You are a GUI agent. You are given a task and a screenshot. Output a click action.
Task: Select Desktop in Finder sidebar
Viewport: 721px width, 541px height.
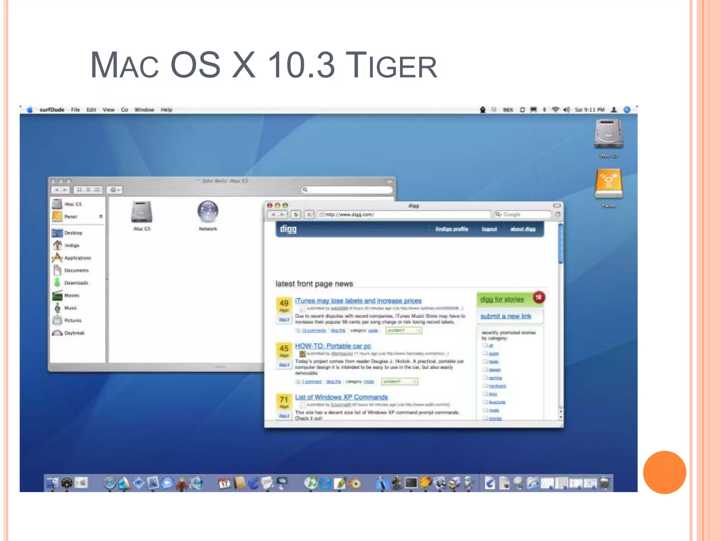pyautogui.click(x=67, y=233)
